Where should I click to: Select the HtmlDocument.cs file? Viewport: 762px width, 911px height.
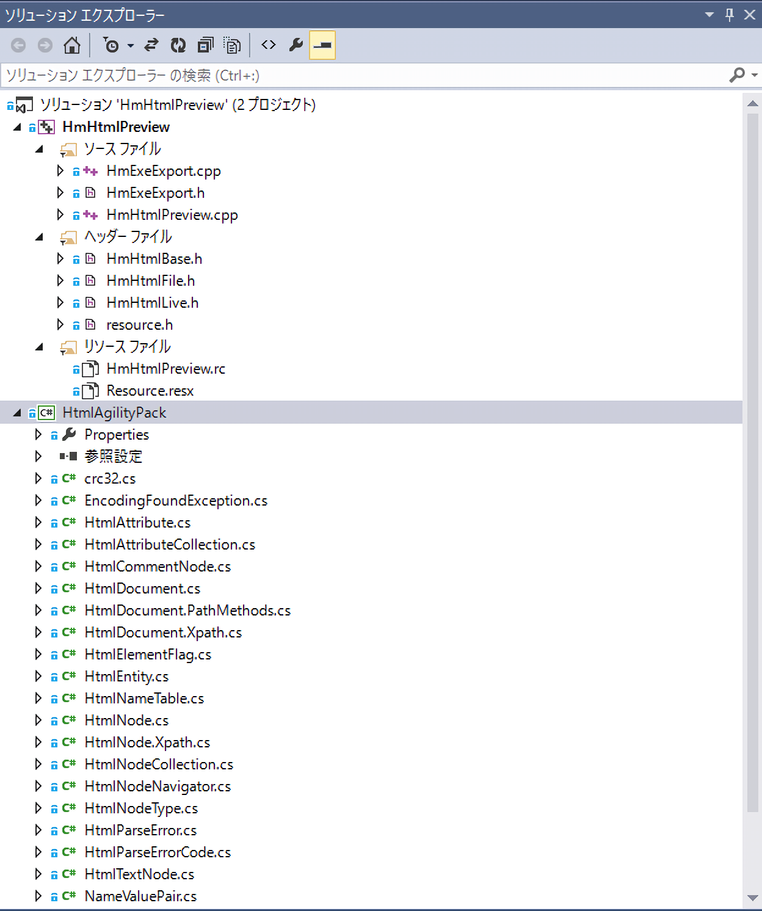[x=142, y=589]
